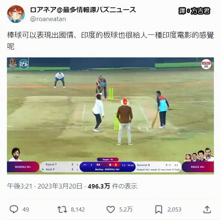Screen dimensions: 221x220
Task: Open the @roaneatan handle link
Action: [x=48, y=19]
